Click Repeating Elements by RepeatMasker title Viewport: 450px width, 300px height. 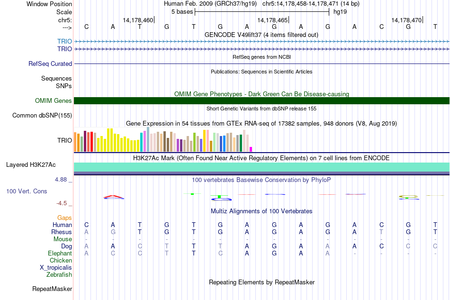261,282
